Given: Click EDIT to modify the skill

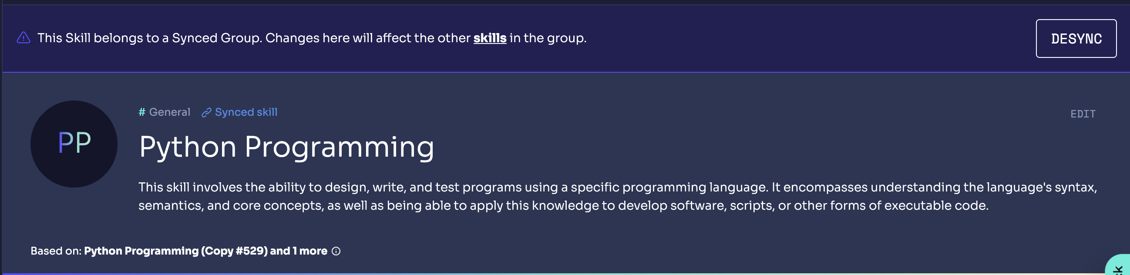Looking at the screenshot, I should (1083, 114).
